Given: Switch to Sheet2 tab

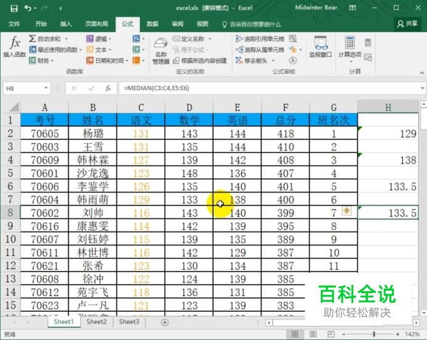Looking at the screenshot, I should click(x=96, y=321).
